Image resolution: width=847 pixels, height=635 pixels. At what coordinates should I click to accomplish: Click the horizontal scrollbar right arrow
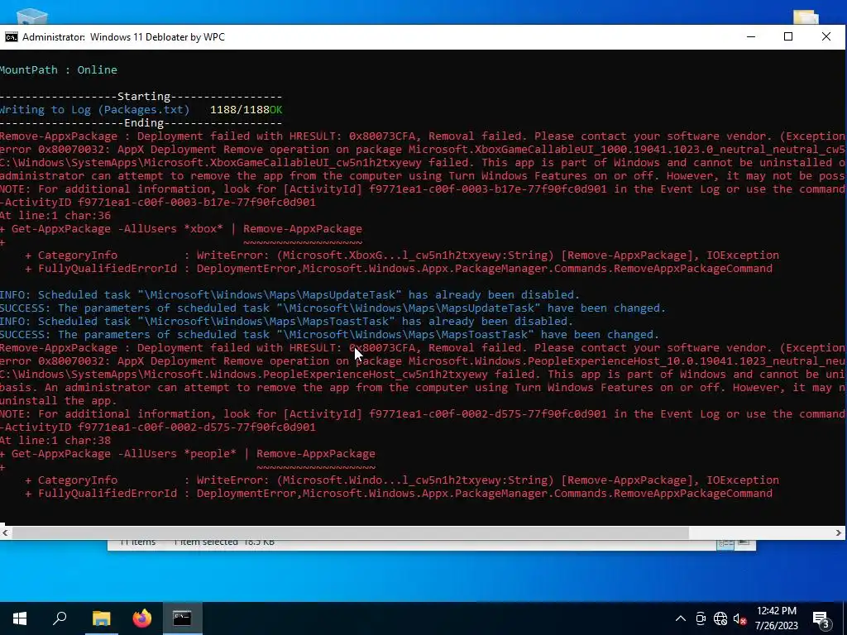tap(839, 533)
